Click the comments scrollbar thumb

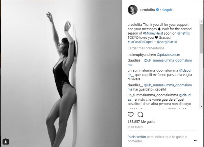pyautogui.click(x=201, y=38)
